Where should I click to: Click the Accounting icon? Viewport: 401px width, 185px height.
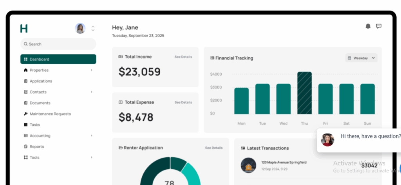click(25, 136)
